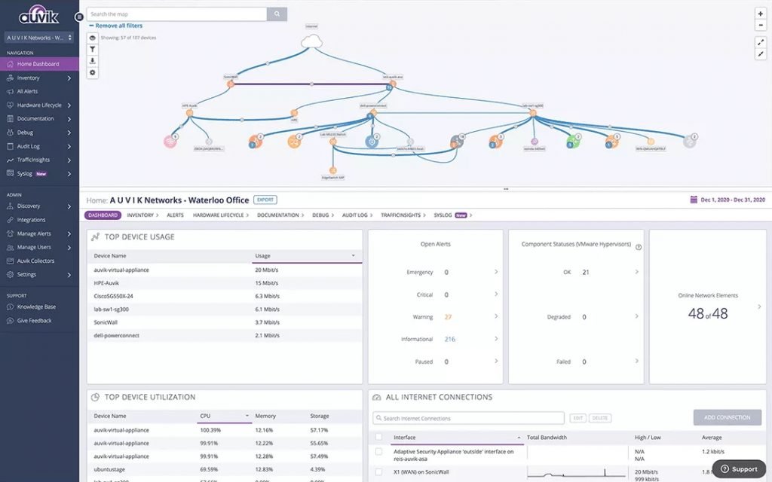Click the Export button
Image resolution: width=772 pixels, height=482 pixels.
[265, 200]
